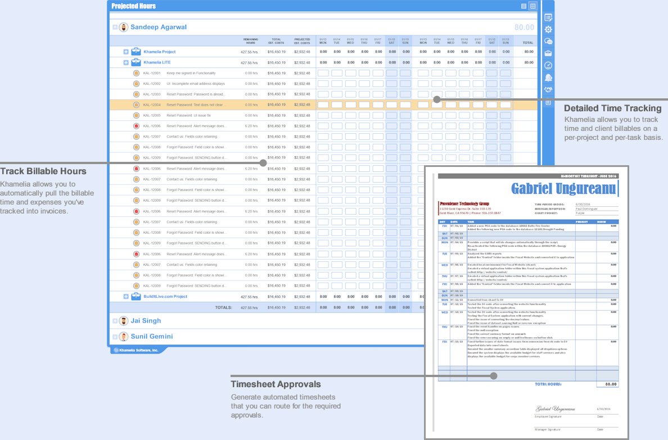Click the TOTAL column header
Image resolution: width=668 pixels, height=440 pixels.
(528, 43)
